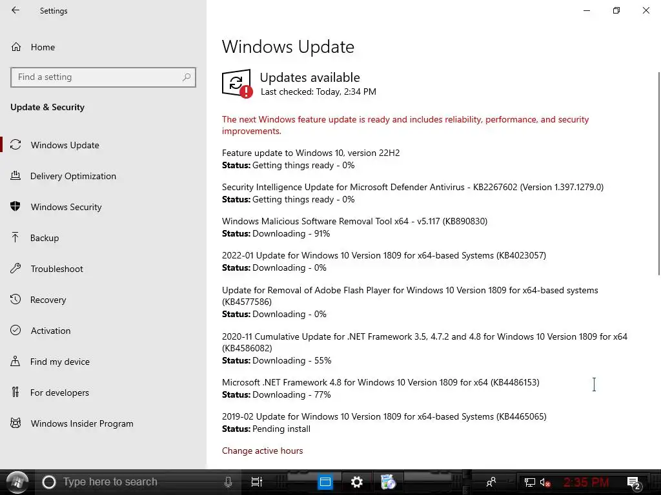661x495 pixels.
Task: Open Windows Insider Program page
Action: pos(72,423)
